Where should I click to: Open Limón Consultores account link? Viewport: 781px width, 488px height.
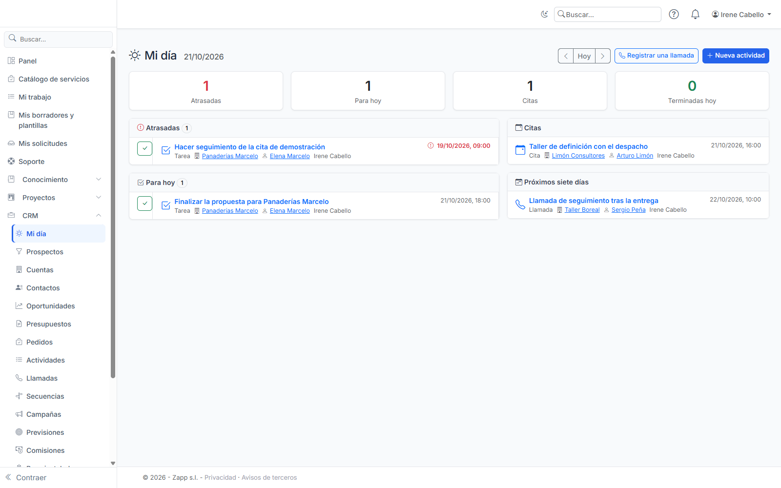click(x=578, y=156)
